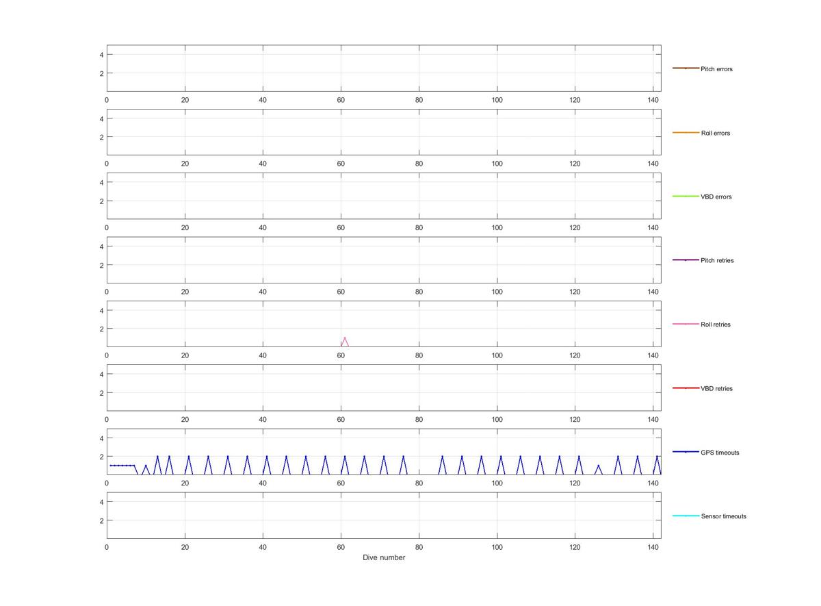
Task: Click the red VBD retries legend line
Action: (x=686, y=388)
